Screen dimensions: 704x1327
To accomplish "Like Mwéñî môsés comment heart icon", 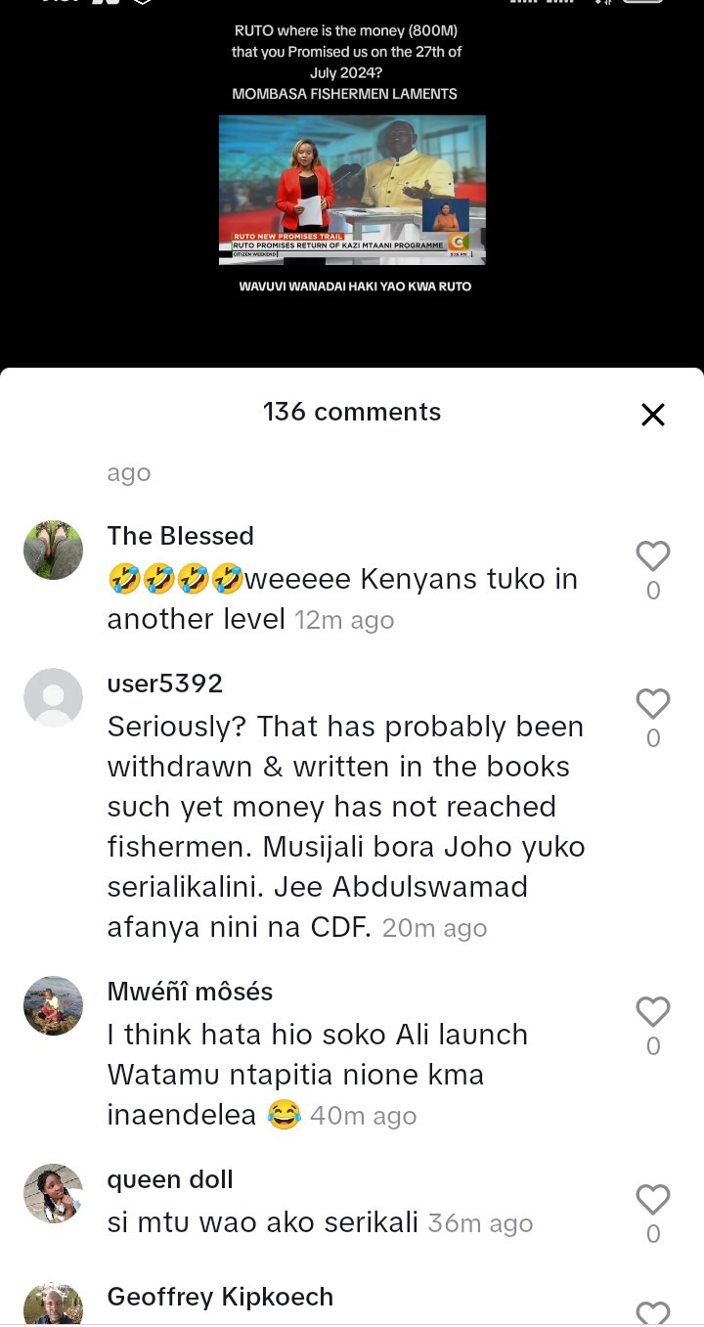I will pos(653,1012).
